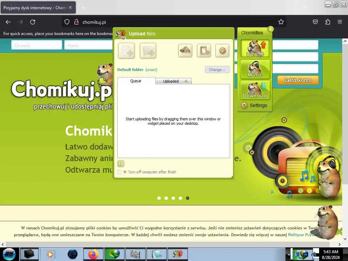Go back in browser history
348x261 pixels.
pos(8,22)
